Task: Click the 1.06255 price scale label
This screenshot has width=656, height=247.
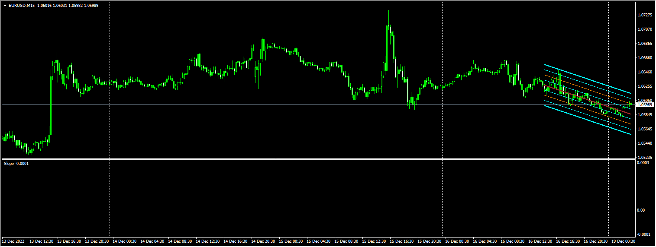Action: 645,86
